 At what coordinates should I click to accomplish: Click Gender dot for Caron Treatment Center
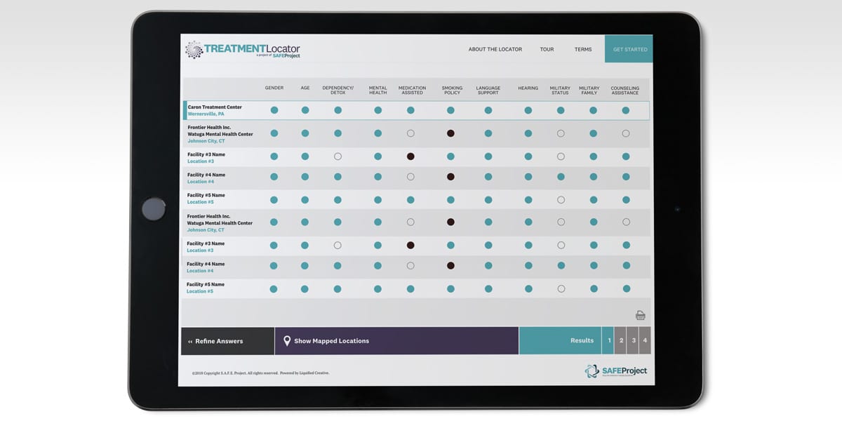click(x=274, y=110)
